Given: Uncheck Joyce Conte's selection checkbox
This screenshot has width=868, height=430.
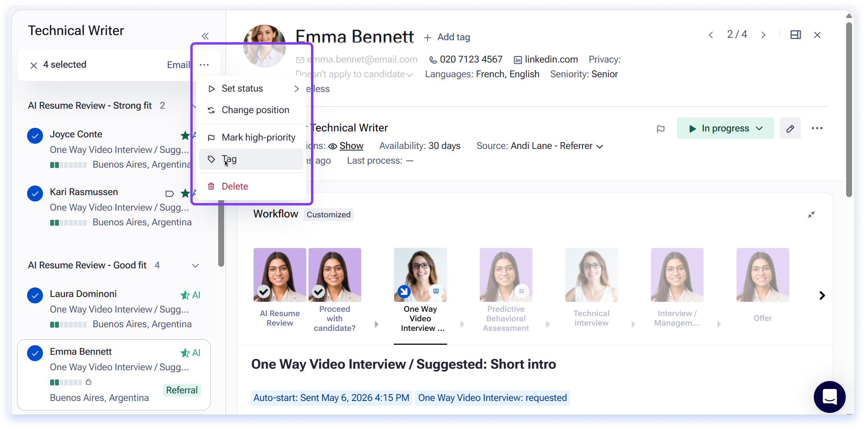Looking at the screenshot, I should click(35, 136).
